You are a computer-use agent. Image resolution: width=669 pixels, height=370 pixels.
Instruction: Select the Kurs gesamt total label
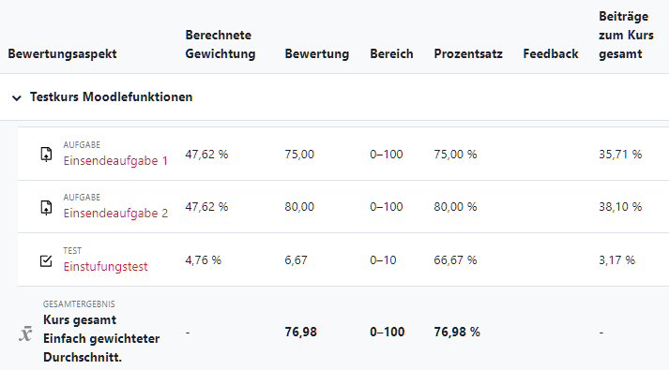(80, 319)
